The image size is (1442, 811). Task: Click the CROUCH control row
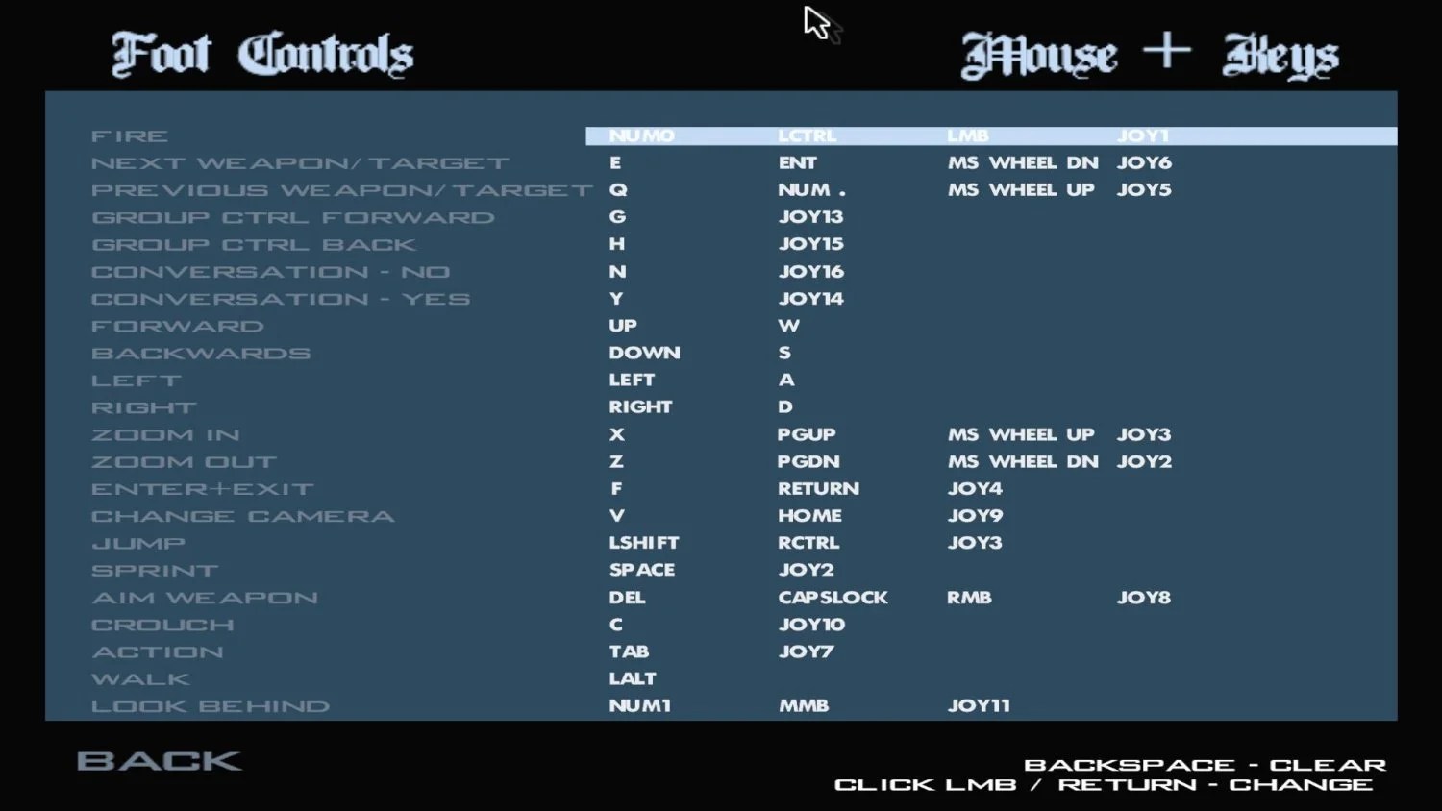pos(721,625)
